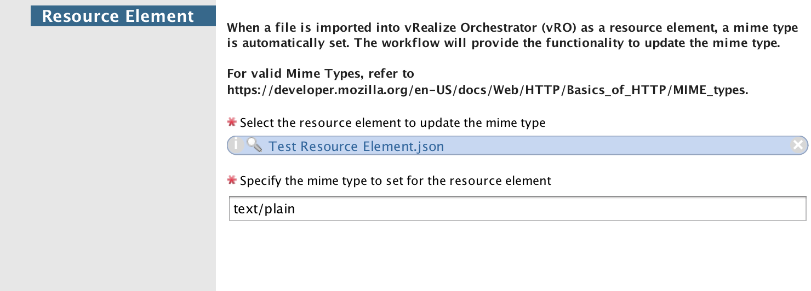Click the Select the resource element label
811x291 pixels.
click(x=392, y=123)
